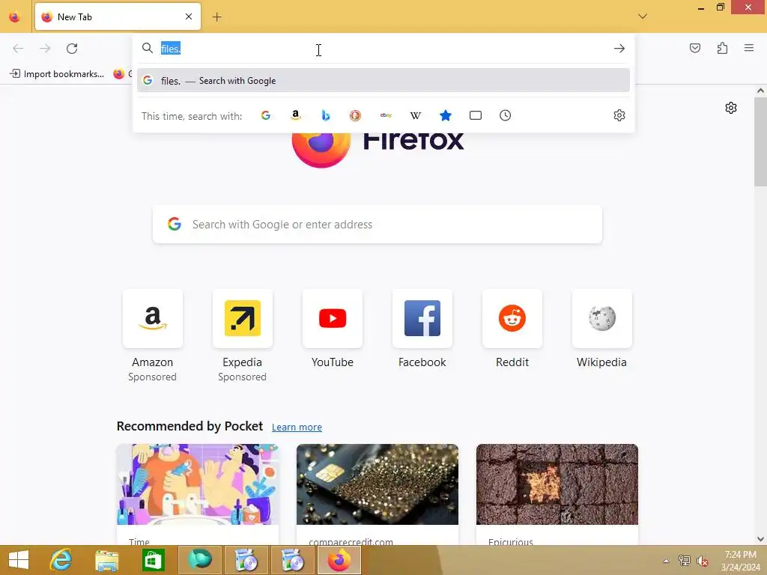Click Import bookmarks in bookmarks toolbar
Viewport: 767px width, 575px height.
click(57, 74)
